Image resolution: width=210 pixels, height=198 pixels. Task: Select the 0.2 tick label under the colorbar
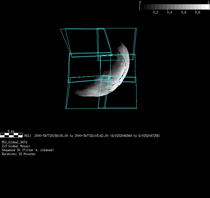(x=155, y=13)
